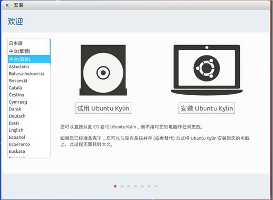Select Cymraeg language
This screenshot has height=200, width=273.
click(x=29, y=102)
